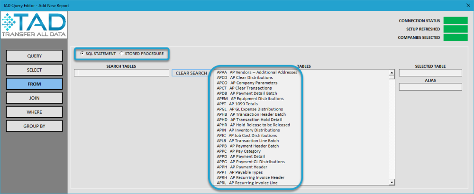Click the Alias input field

point(430,87)
